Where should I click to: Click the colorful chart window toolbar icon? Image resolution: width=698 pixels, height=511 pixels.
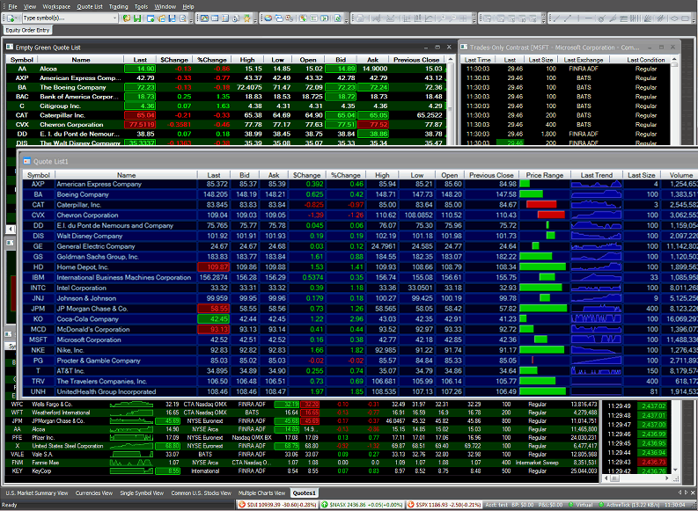coord(204,18)
